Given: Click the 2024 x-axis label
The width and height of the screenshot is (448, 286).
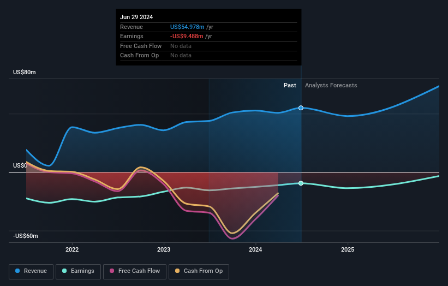Looking at the screenshot, I should pos(255,249).
